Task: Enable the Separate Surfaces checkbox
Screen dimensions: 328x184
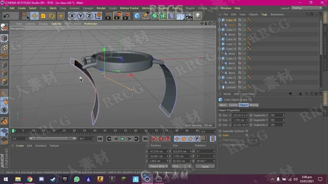Action: click(x=247, y=131)
